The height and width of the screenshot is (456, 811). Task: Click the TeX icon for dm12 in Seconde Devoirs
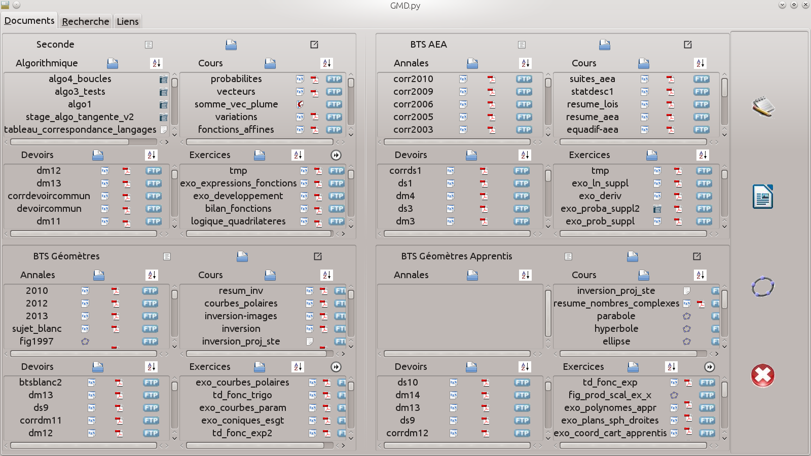tap(105, 171)
